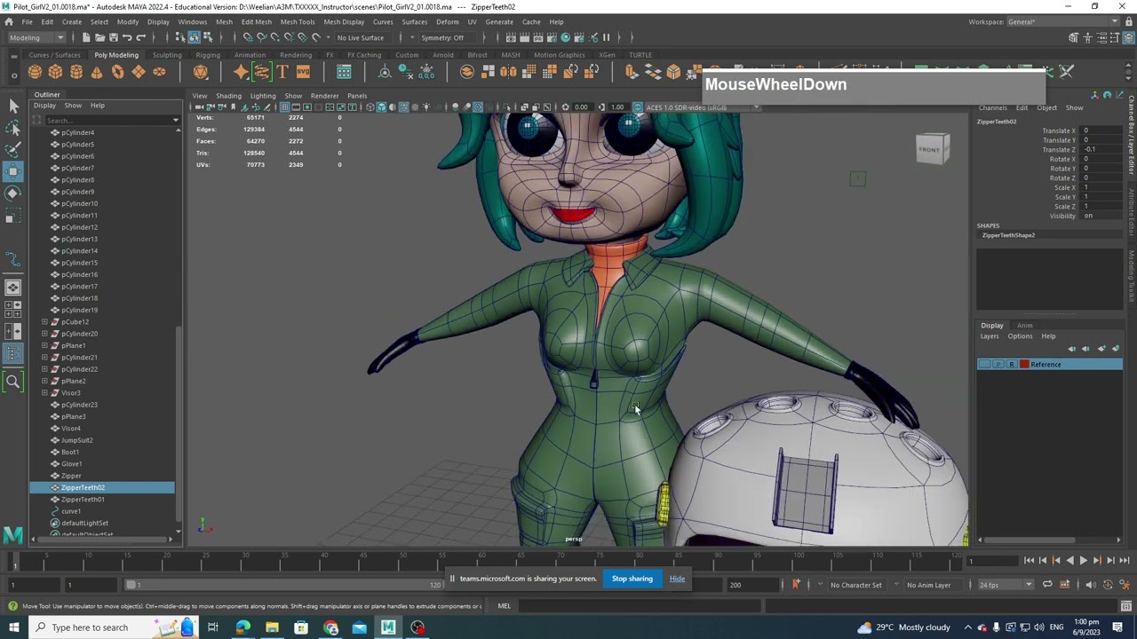Select Glove1 in the Outliner
The height and width of the screenshot is (639, 1137).
tap(72, 464)
